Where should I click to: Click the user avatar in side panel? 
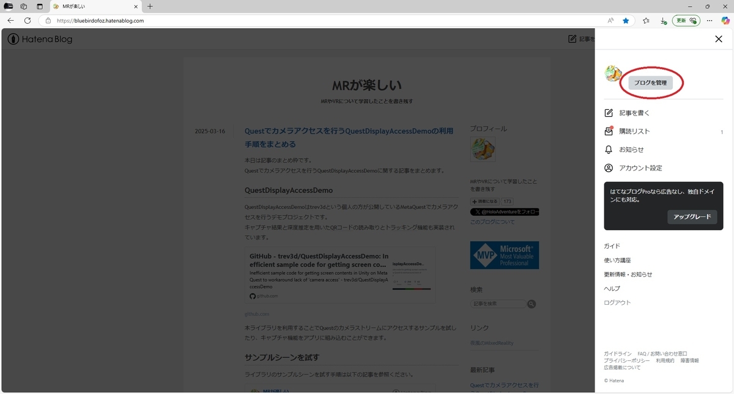tap(613, 74)
